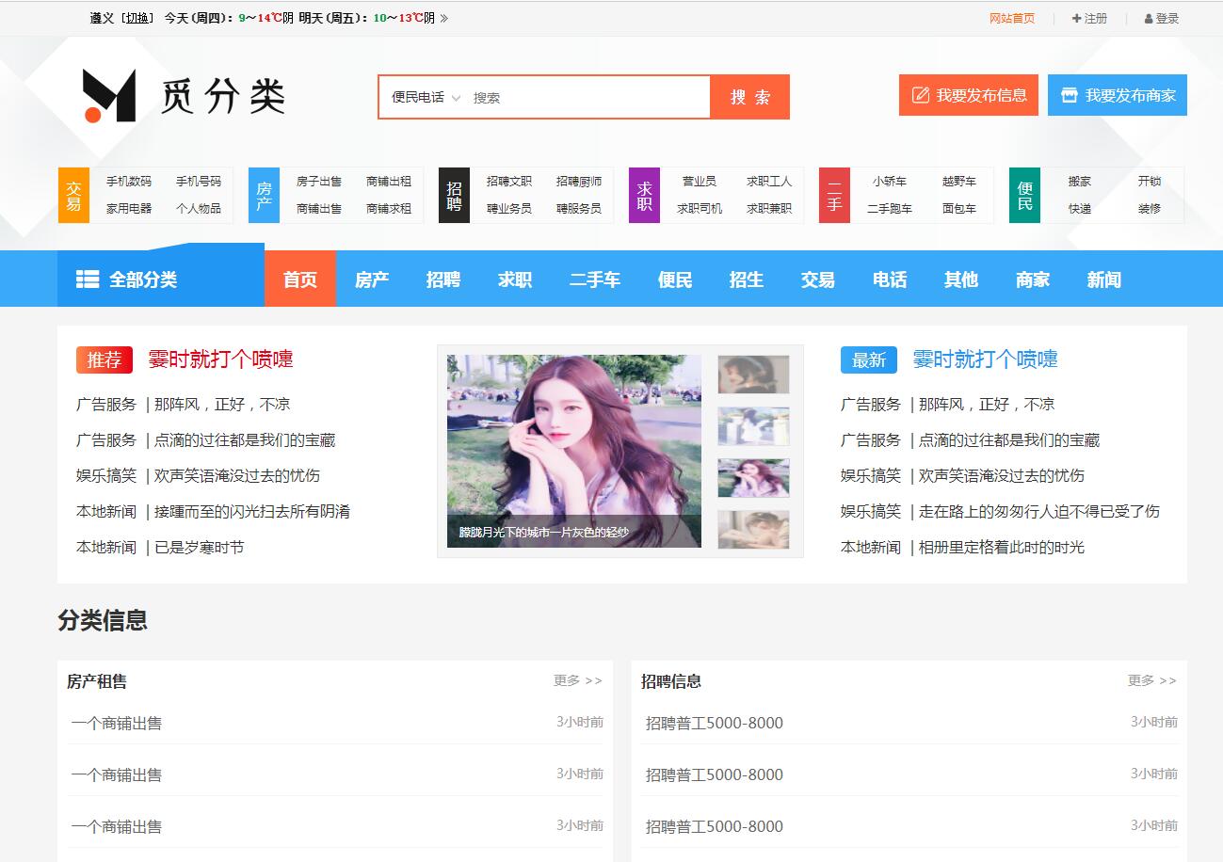Click the 觅分类 site logo
Viewport: 1223px width, 862px height.
pos(184,96)
